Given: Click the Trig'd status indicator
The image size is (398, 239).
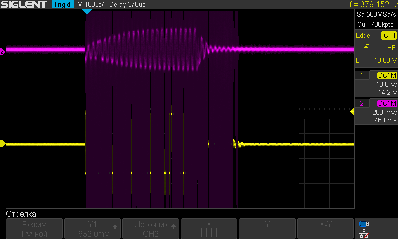Looking at the screenshot, I should point(63,4).
